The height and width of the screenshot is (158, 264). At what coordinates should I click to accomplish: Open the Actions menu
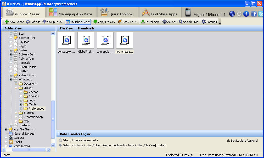click(169, 22)
